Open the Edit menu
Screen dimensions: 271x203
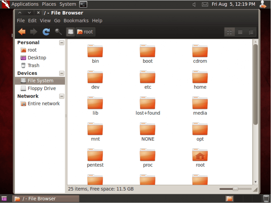pyautogui.click(x=32, y=21)
